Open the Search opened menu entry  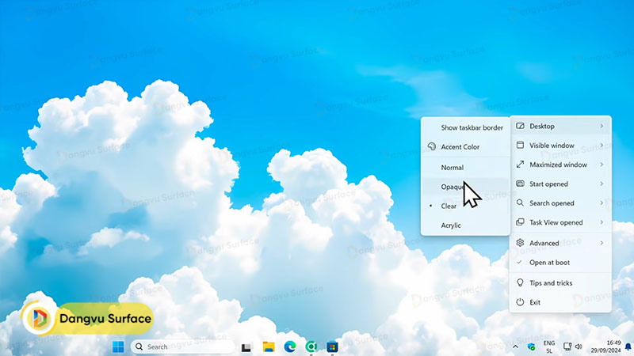pos(560,203)
